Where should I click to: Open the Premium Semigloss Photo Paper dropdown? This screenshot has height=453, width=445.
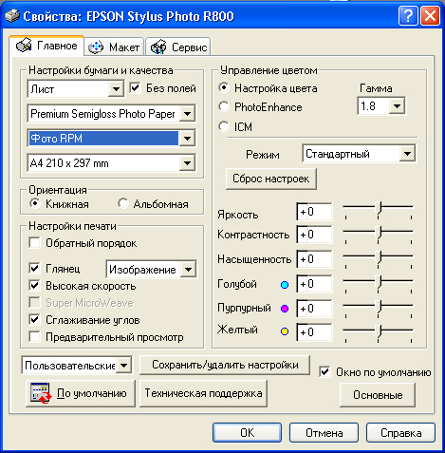tap(187, 114)
